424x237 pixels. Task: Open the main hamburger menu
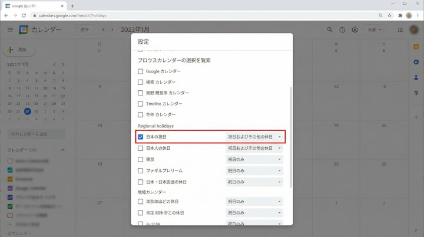pyautogui.click(x=10, y=29)
